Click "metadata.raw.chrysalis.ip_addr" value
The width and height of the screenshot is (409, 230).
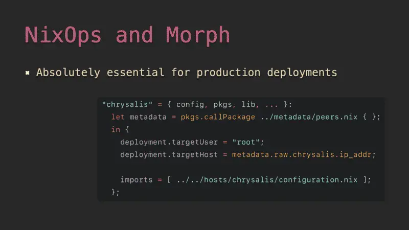coord(302,155)
